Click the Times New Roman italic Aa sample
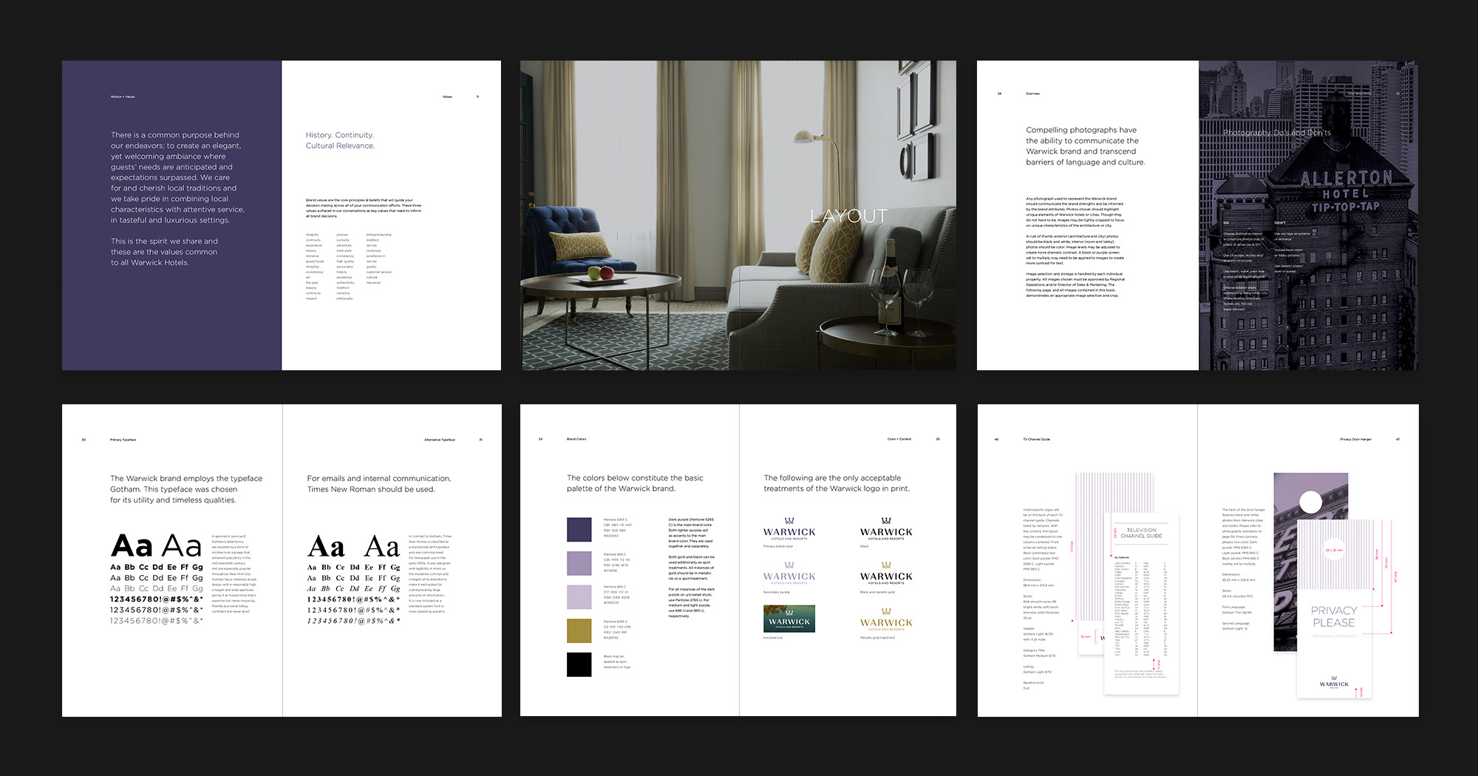The image size is (1478, 776). [382, 547]
